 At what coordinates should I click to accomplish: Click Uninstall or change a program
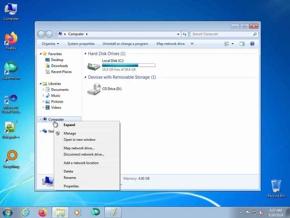click(x=125, y=44)
